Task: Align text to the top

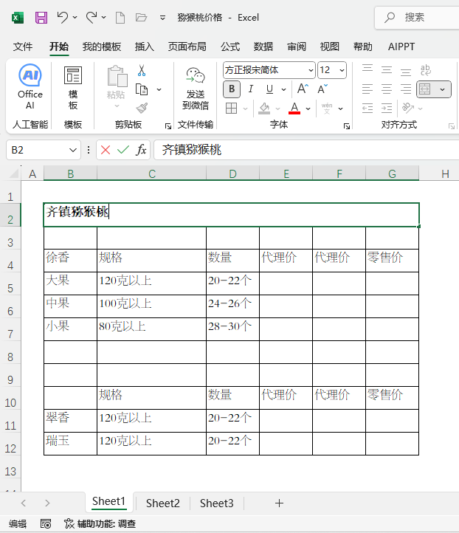Action: tap(367, 69)
